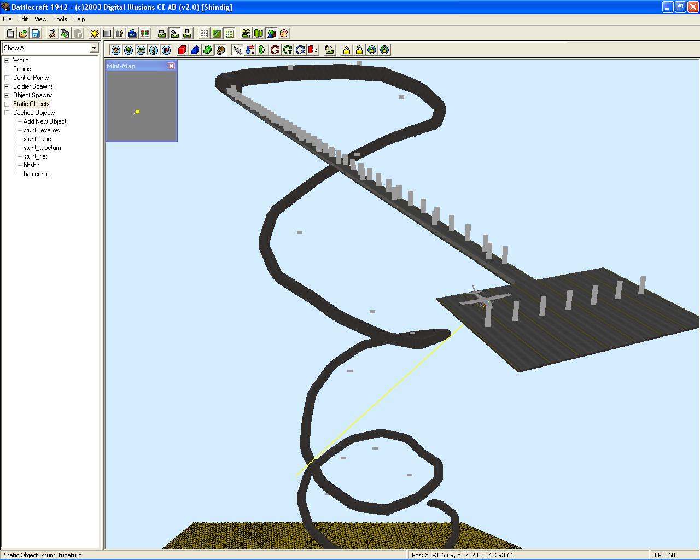Open the Edit menu
Image resolution: width=700 pixels, height=560 pixels.
[23, 19]
